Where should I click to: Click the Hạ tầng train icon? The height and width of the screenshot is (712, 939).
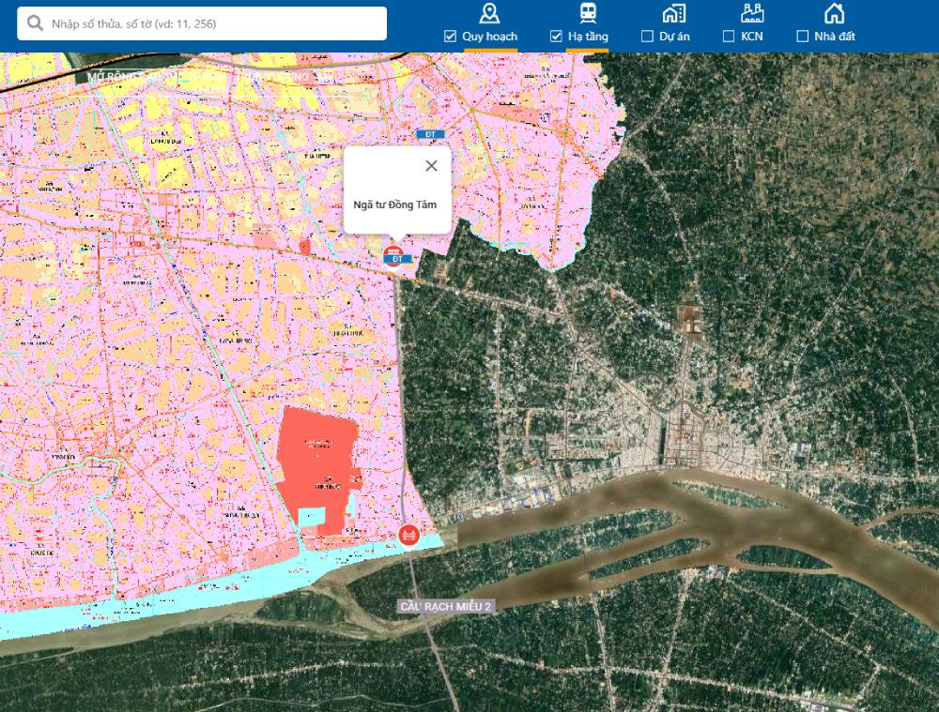point(588,13)
